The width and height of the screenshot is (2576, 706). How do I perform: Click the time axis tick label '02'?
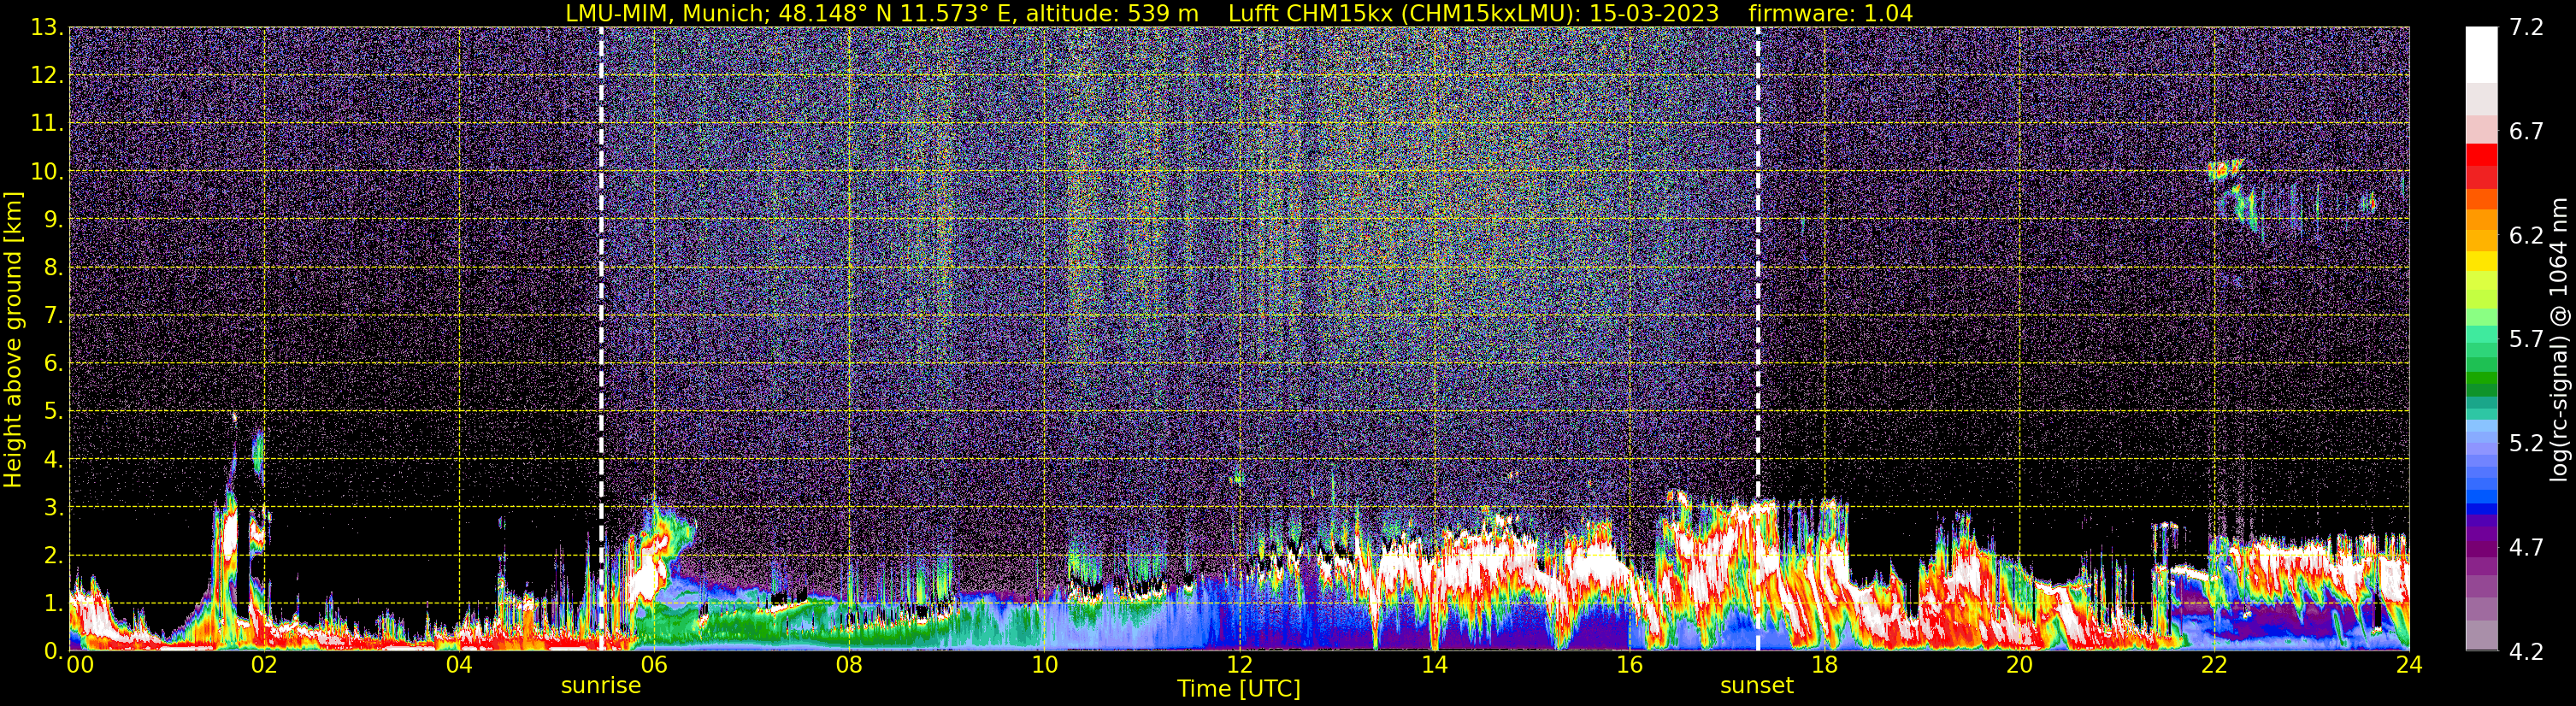point(264,666)
